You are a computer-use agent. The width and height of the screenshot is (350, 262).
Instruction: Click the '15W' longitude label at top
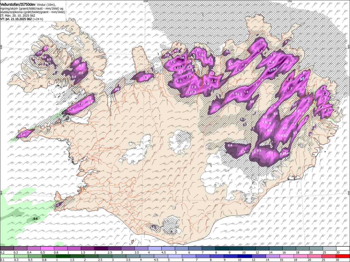290,1
